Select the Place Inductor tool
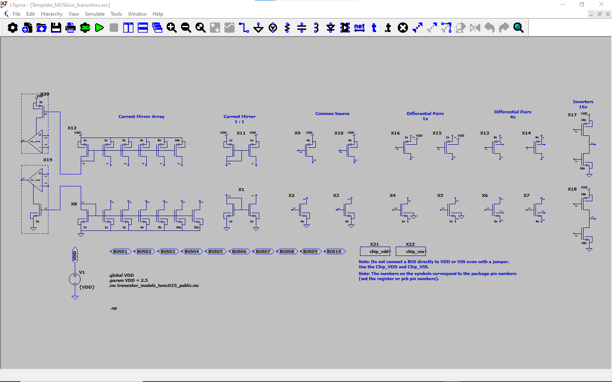 pyautogui.click(x=316, y=28)
